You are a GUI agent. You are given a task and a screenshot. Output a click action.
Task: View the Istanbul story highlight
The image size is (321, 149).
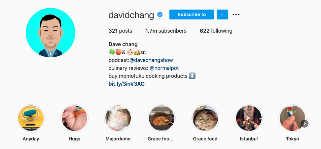pyautogui.click(x=249, y=118)
